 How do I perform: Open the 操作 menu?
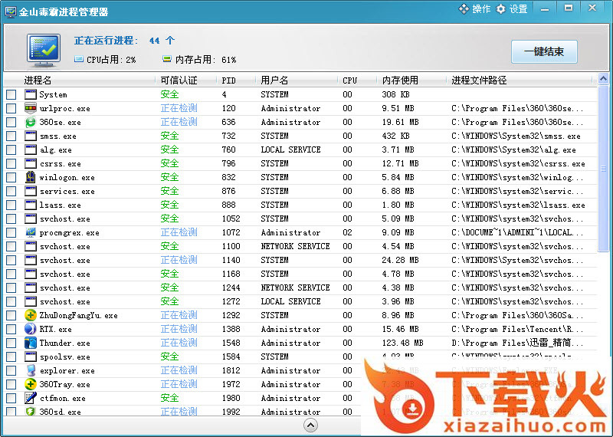click(x=474, y=8)
